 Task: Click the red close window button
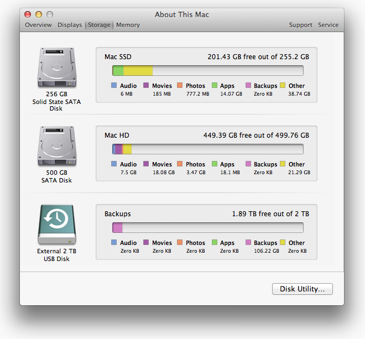28,14
